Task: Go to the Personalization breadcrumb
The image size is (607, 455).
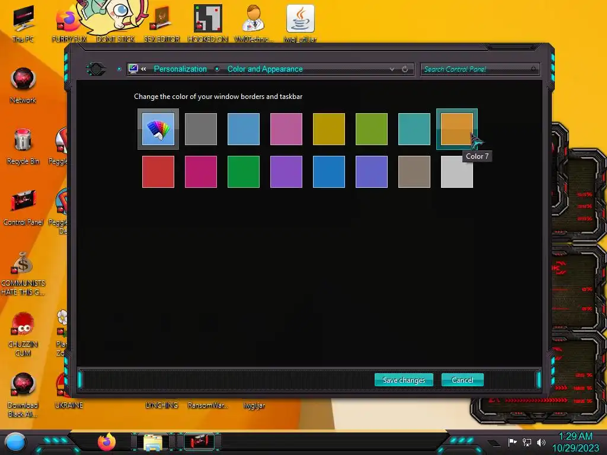Action: (180, 69)
